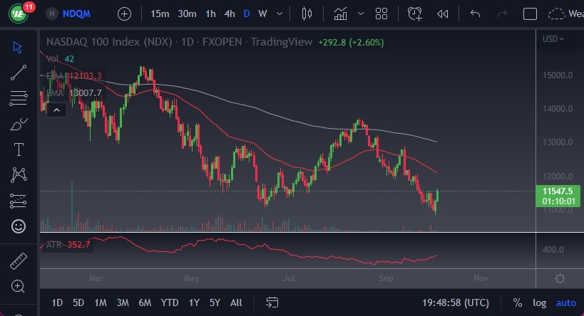The height and width of the screenshot is (316, 584).
Task: Toggle auto scale mode
Action: click(x=565, y=303)
